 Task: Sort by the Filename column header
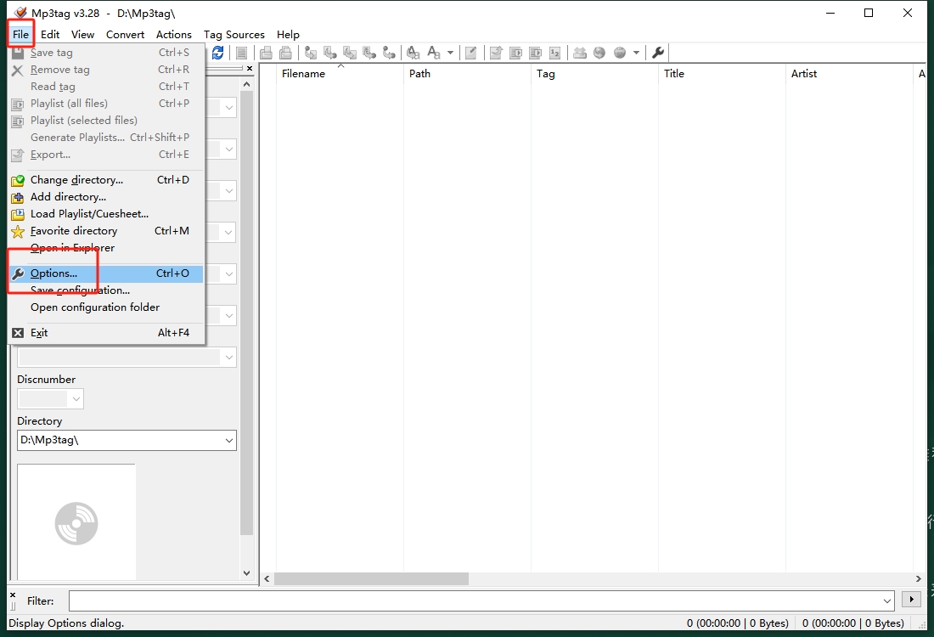click(340, 74)
